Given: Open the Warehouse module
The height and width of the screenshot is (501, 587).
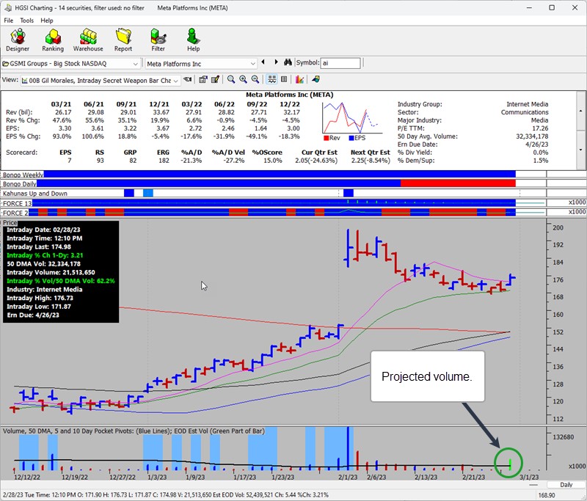Looking at the screenshot, I should (88, 40).
